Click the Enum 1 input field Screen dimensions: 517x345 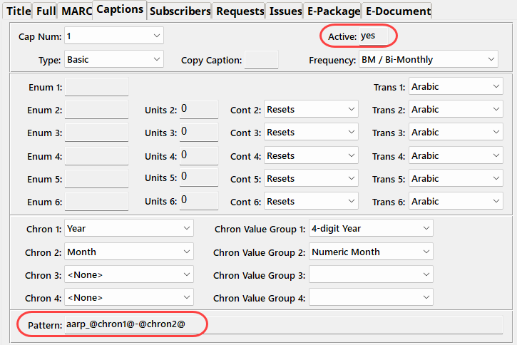[x=96, y=87]
